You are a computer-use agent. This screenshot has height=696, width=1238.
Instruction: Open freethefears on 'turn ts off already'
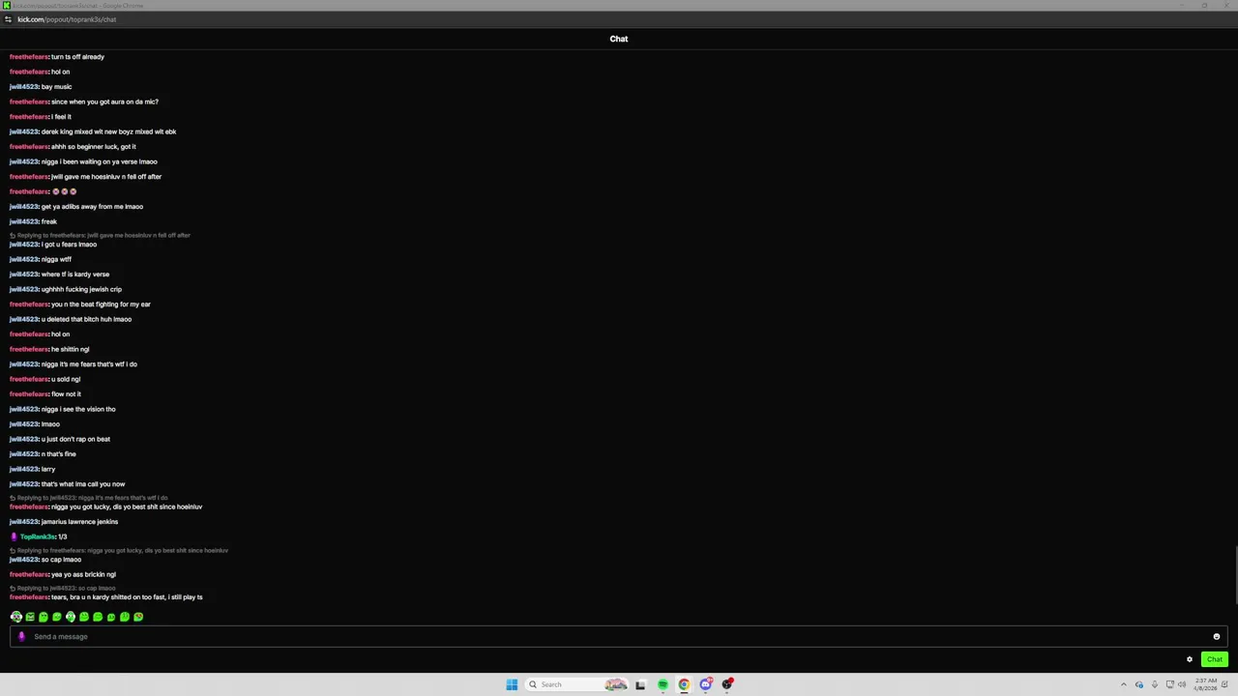tap(29, 57)
